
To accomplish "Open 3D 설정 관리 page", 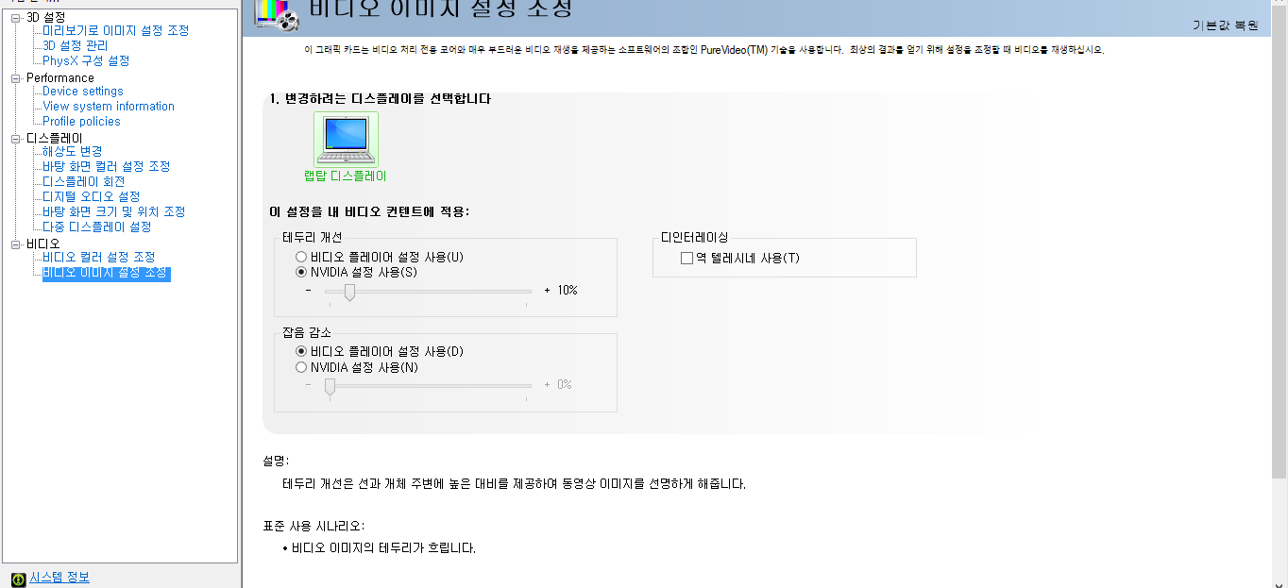I will (75, 46).
